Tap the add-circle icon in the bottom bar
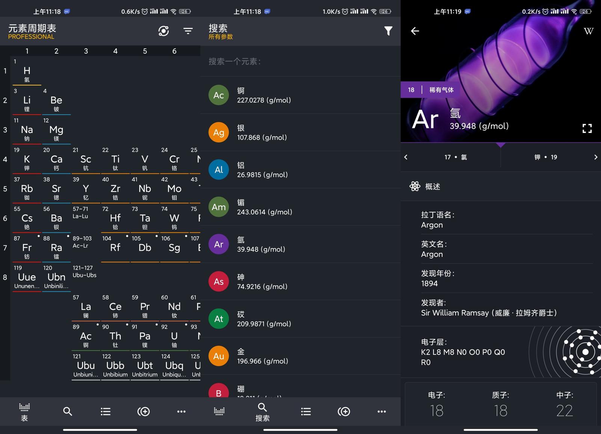Image resolution: width=601 pixels, height=434 pixels. point(143,411)
